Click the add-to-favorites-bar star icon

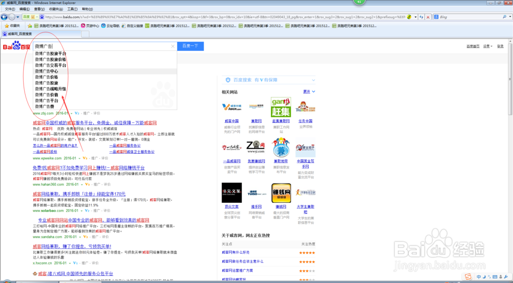pyautogui.click(x=30, y=26)
